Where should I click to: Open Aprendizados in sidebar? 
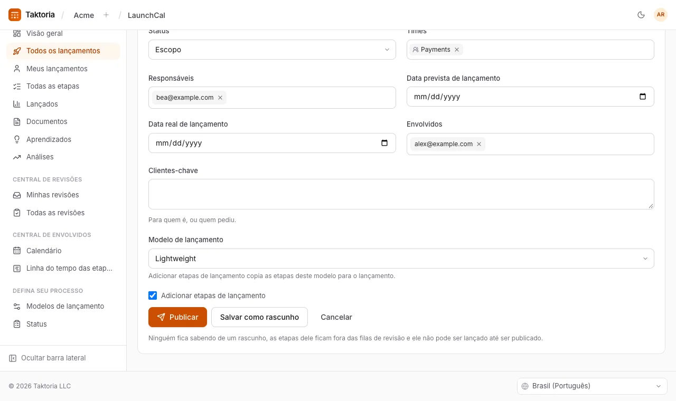63,139
